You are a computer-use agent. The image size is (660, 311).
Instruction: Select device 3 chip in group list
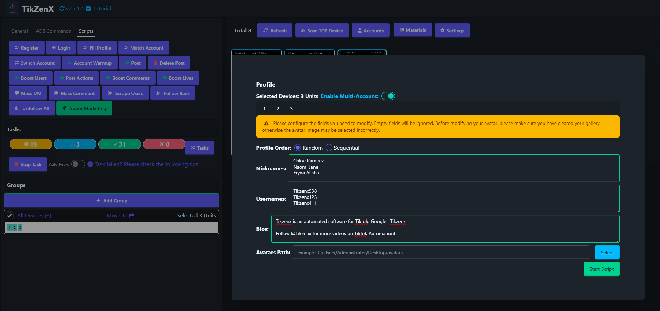click(x=20, y=227)
